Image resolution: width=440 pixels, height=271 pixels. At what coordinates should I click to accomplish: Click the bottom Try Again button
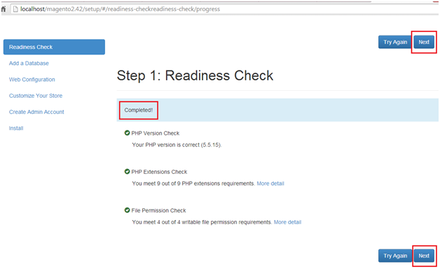[x=395, y=256]
